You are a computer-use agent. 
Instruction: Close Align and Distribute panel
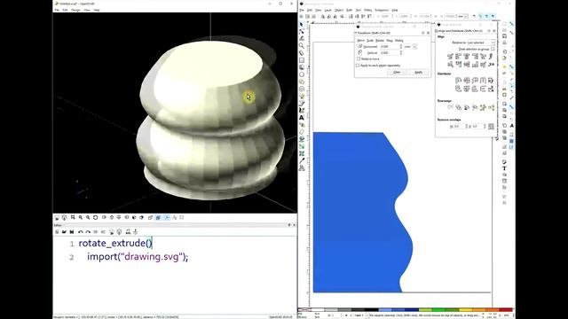[494, 31]
